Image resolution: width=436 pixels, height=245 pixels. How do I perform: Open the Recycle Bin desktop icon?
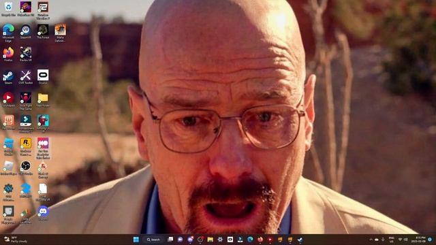coord(8,8)
